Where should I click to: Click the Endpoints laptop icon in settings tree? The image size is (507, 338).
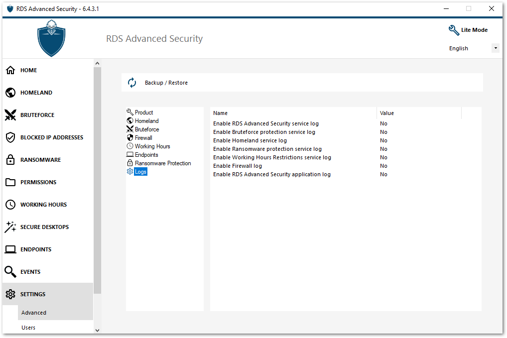pyautogui.click(x=130, y=154)
